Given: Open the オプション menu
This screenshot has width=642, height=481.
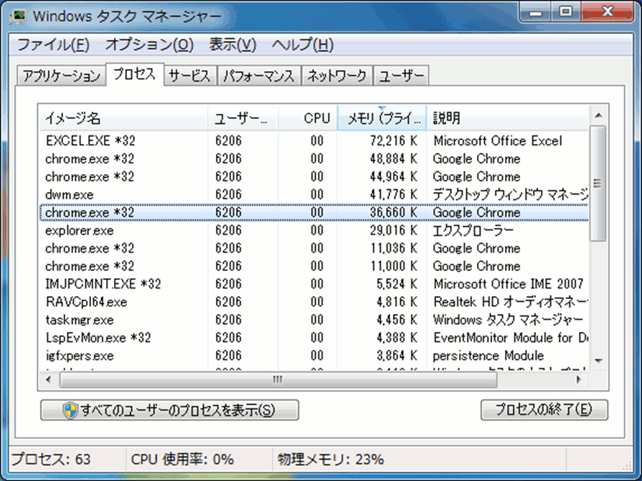Looking at the screenshot, I should pyautogui.click(x=149, y=44).
